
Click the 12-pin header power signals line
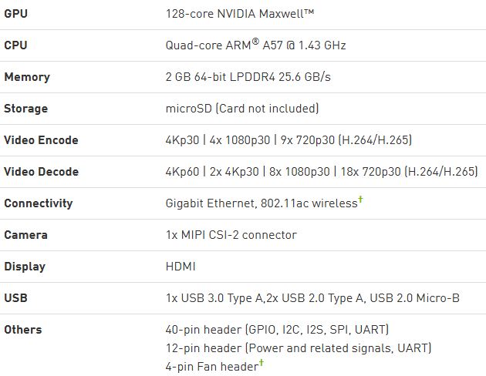[x=299, y=347]
